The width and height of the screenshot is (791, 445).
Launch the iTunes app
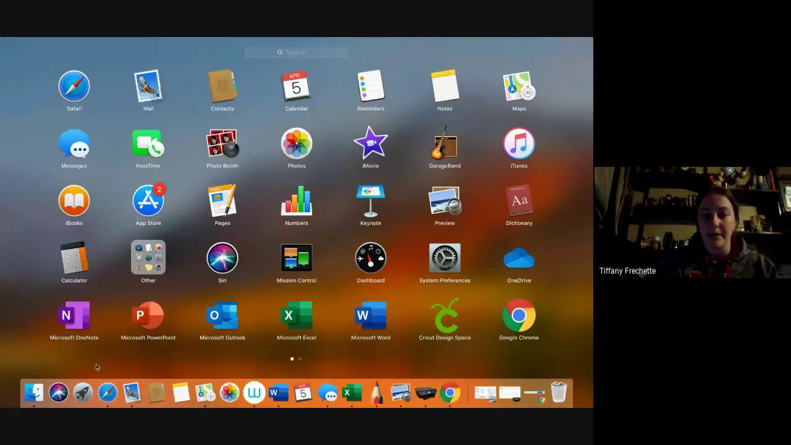click(x=519, y=144)
